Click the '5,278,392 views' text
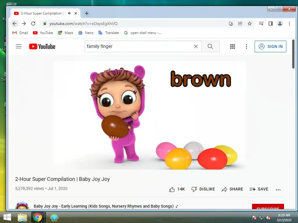Image resolution: width=298 pixels, height=223 pixels. [29, 188]
